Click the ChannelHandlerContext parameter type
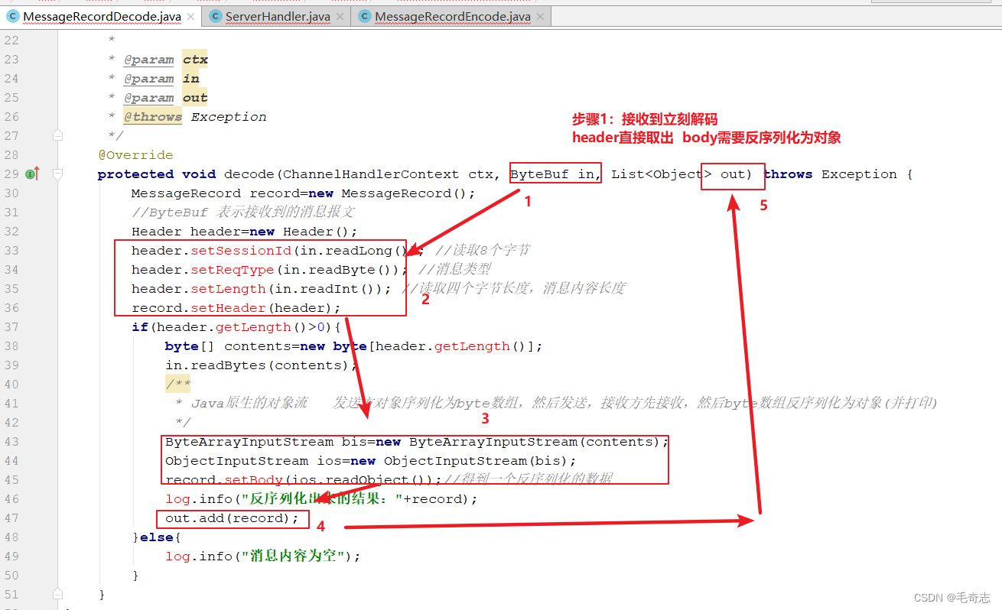Viewport: 1002px width, 610px height. [x=371, y=174]
